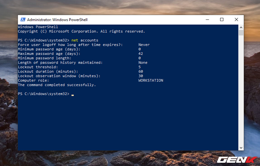Click the PowerShell icon in title bar

(23, 19)
